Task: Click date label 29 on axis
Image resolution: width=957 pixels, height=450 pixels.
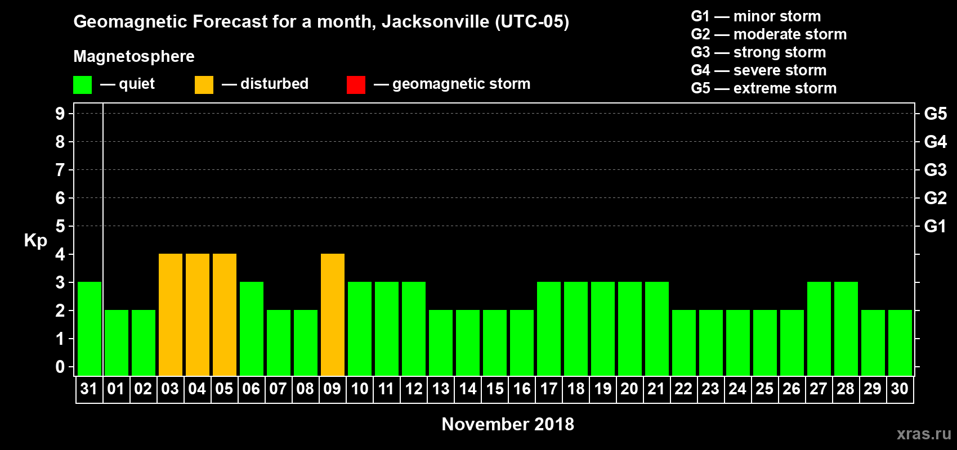Action: (873, 389)
